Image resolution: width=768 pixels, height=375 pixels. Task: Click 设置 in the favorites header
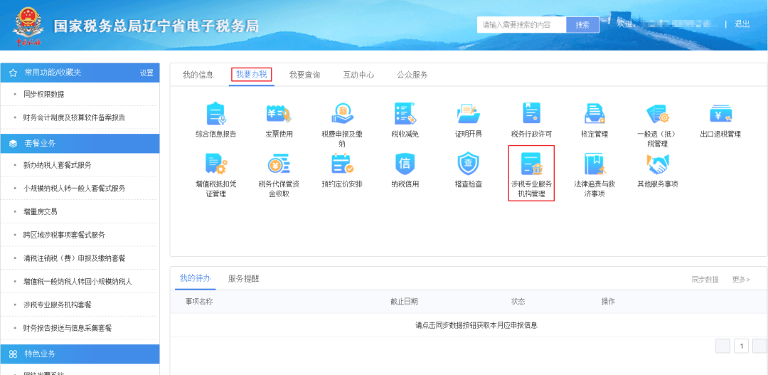[x=146, y=73]
